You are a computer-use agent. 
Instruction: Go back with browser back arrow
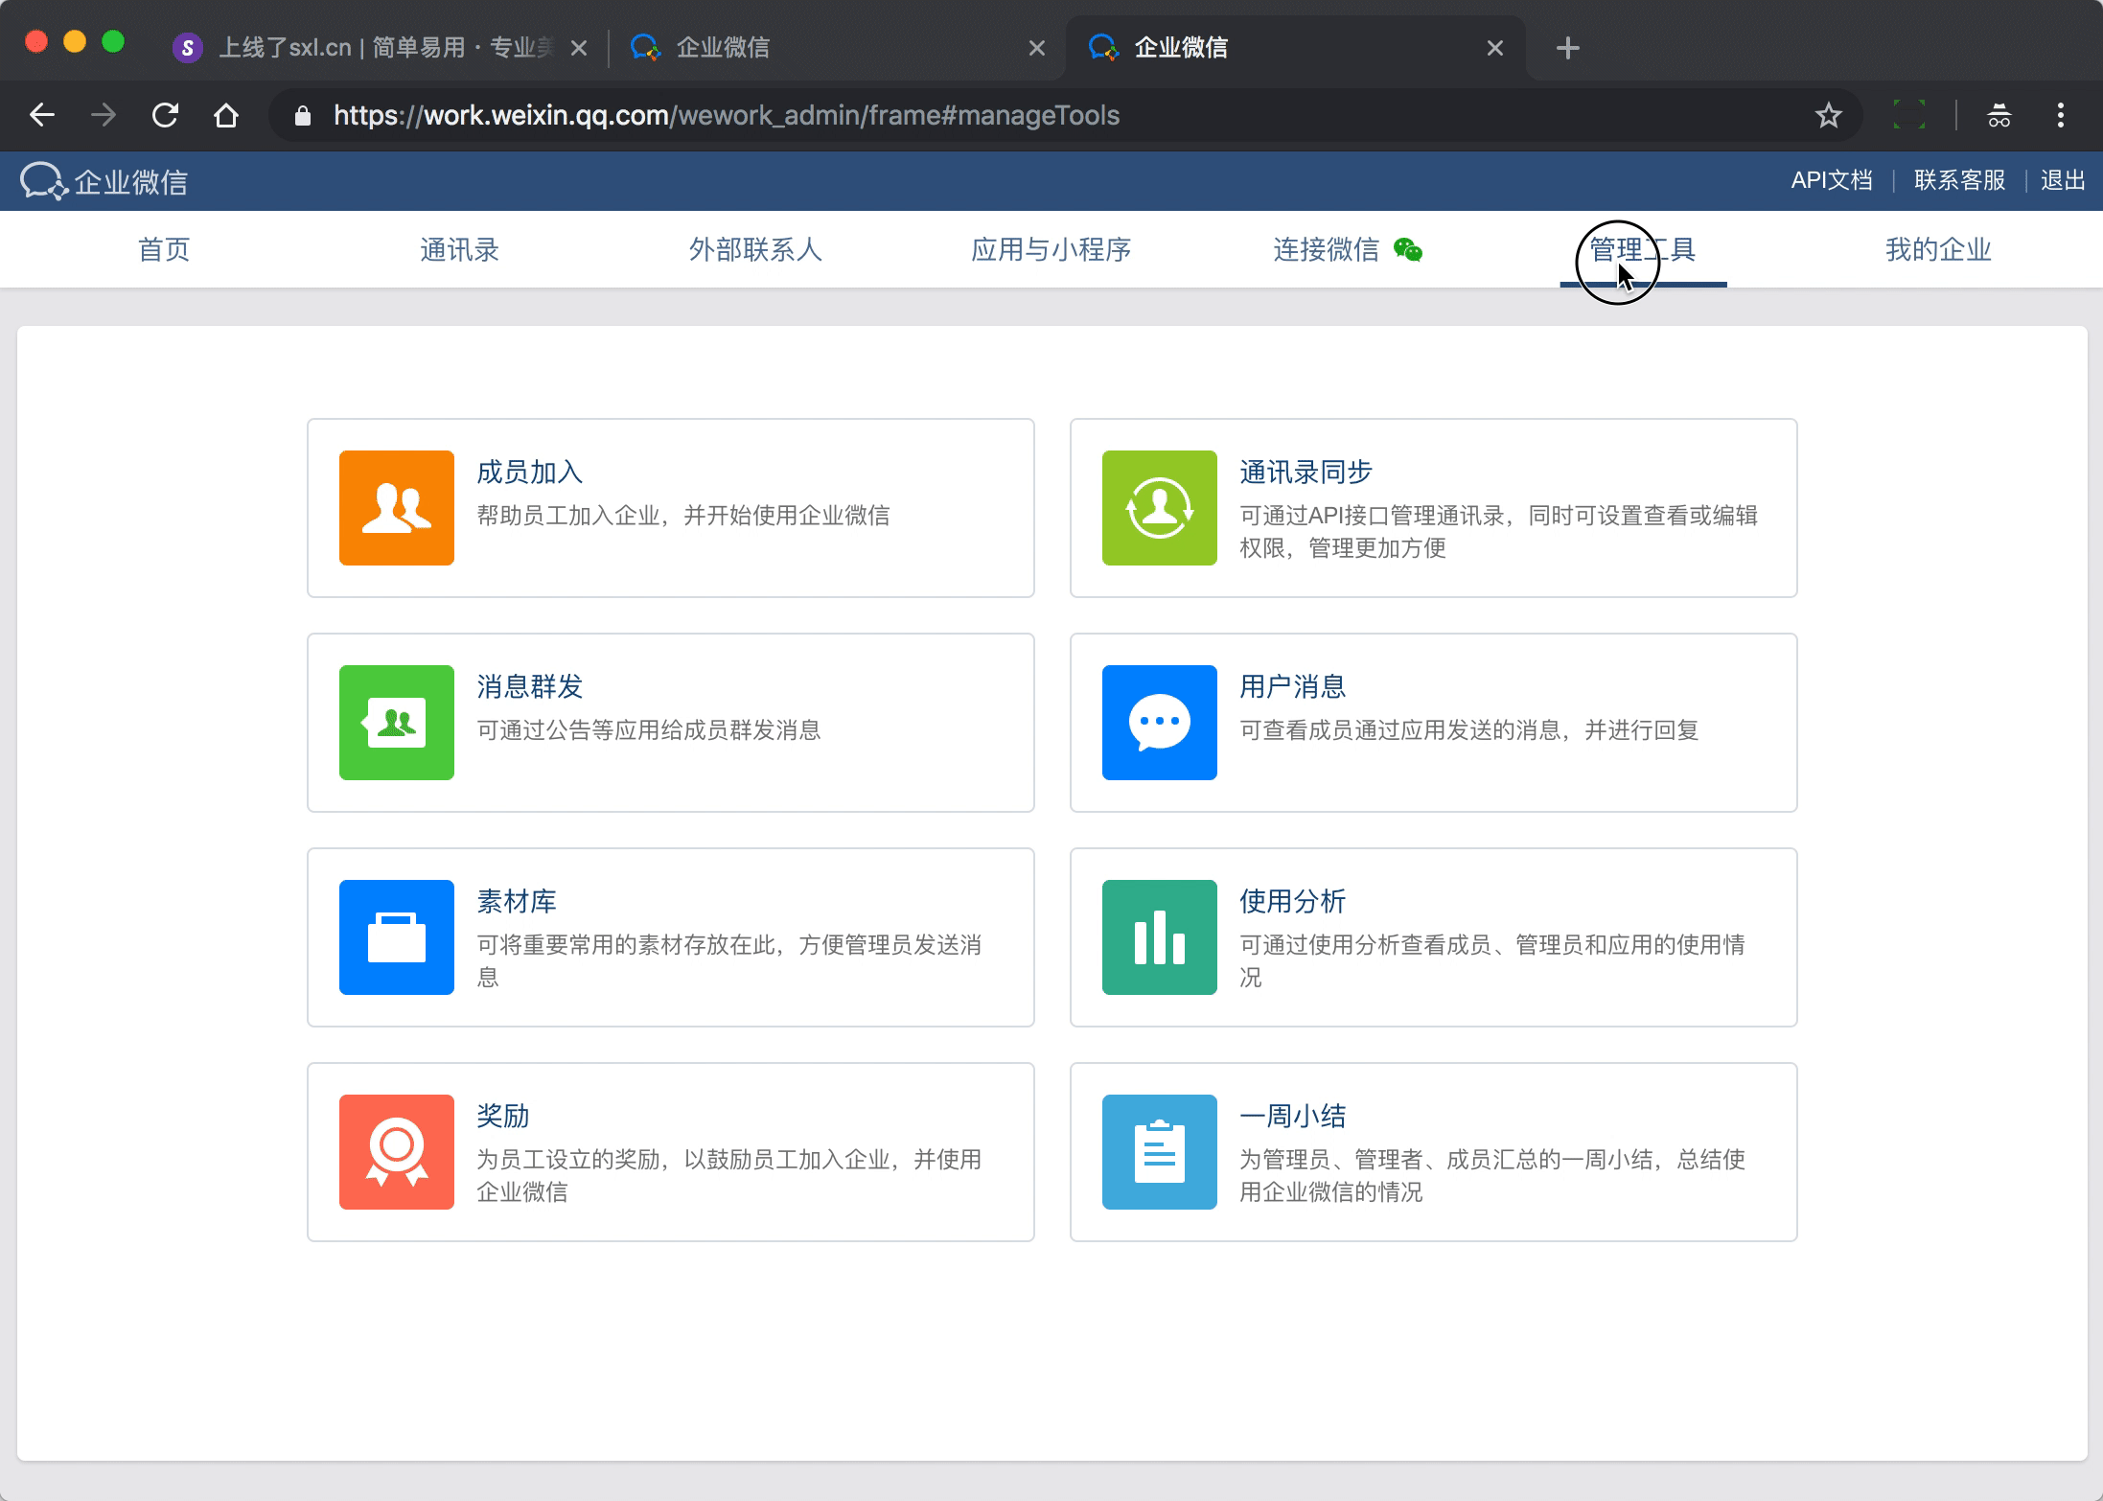[x=42, y=116]
